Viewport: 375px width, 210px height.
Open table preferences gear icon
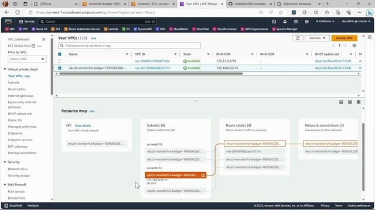354,45
